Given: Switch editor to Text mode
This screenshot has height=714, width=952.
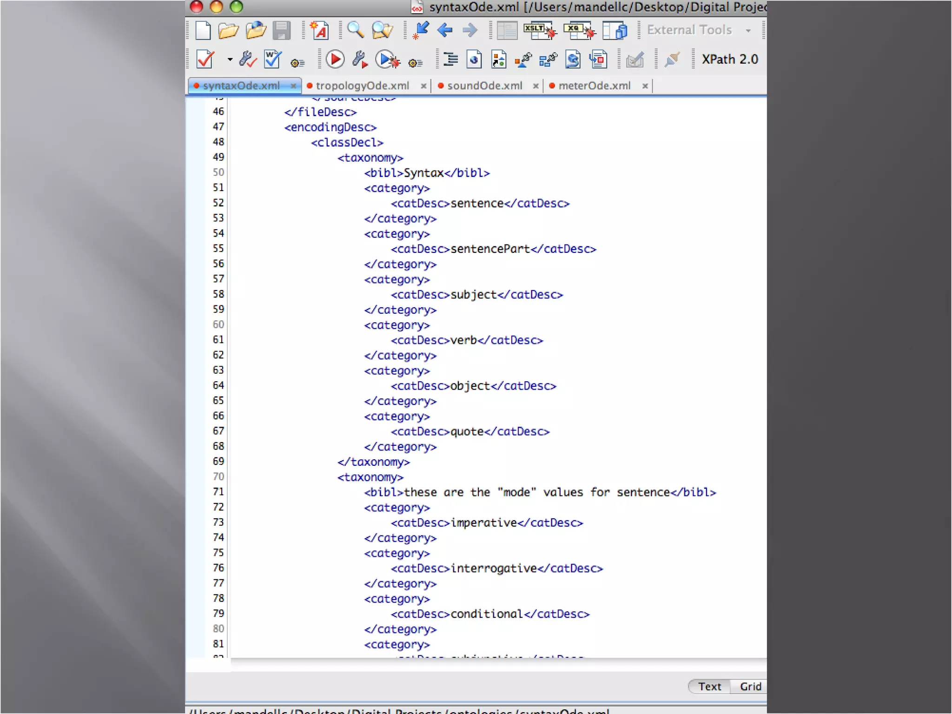Looking at the screenshot, I should click(709, 687).
